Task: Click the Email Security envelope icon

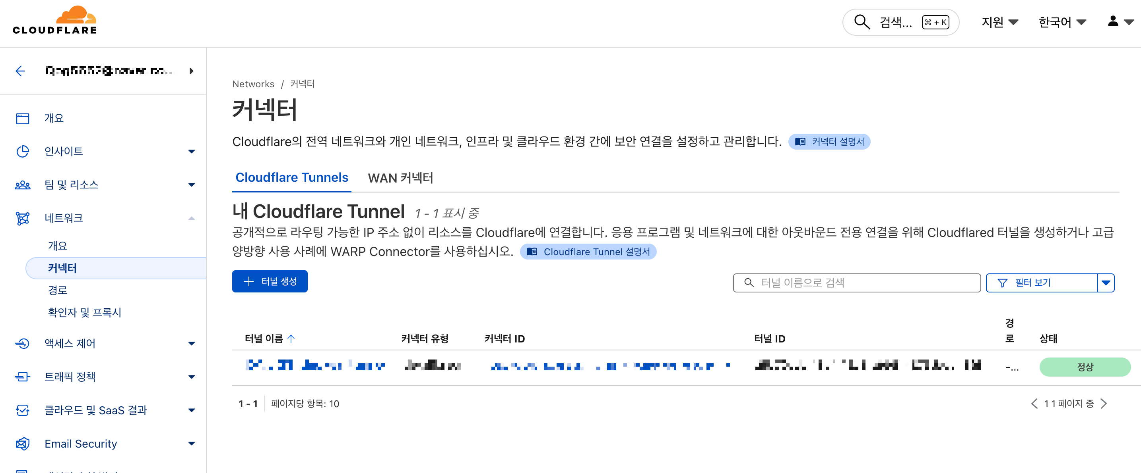Action: 22,443
